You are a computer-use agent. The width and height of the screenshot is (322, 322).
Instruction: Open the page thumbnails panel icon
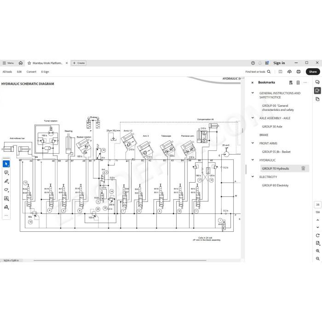pos(317,99)
